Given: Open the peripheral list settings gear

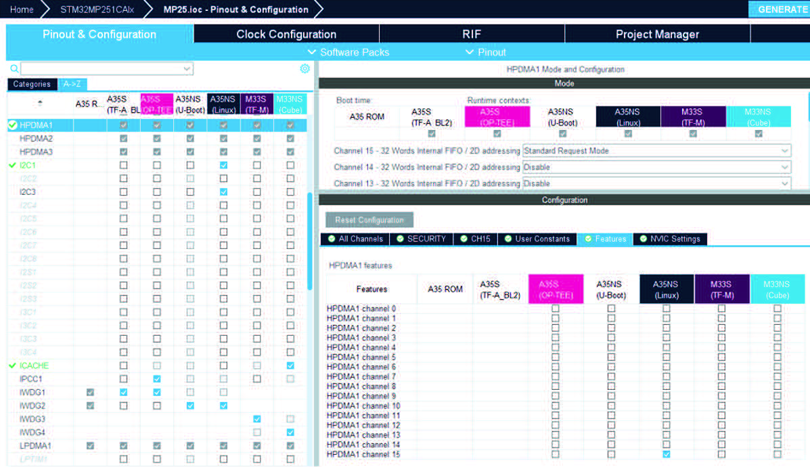Looking at the screenshot, I should point(305,68).
